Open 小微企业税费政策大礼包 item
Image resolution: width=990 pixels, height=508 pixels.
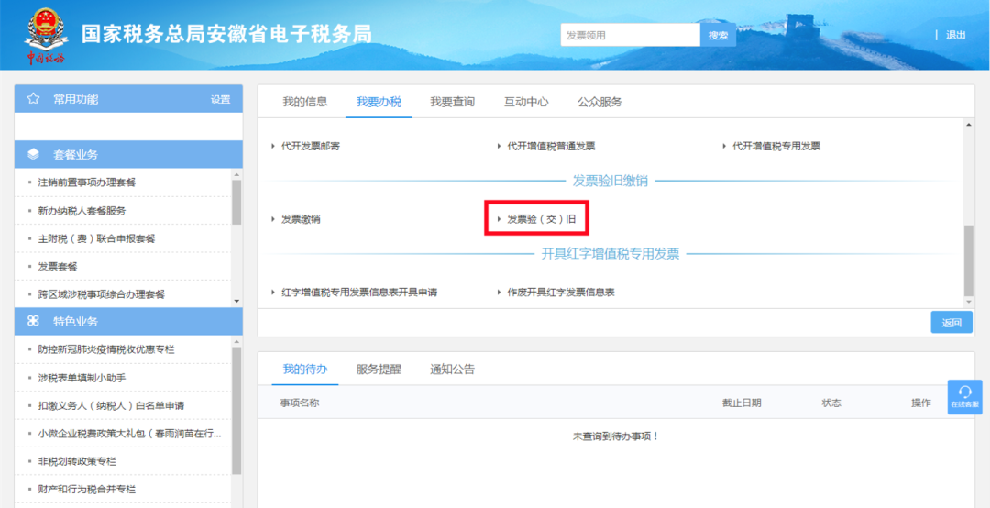click(x=129, y=434)
